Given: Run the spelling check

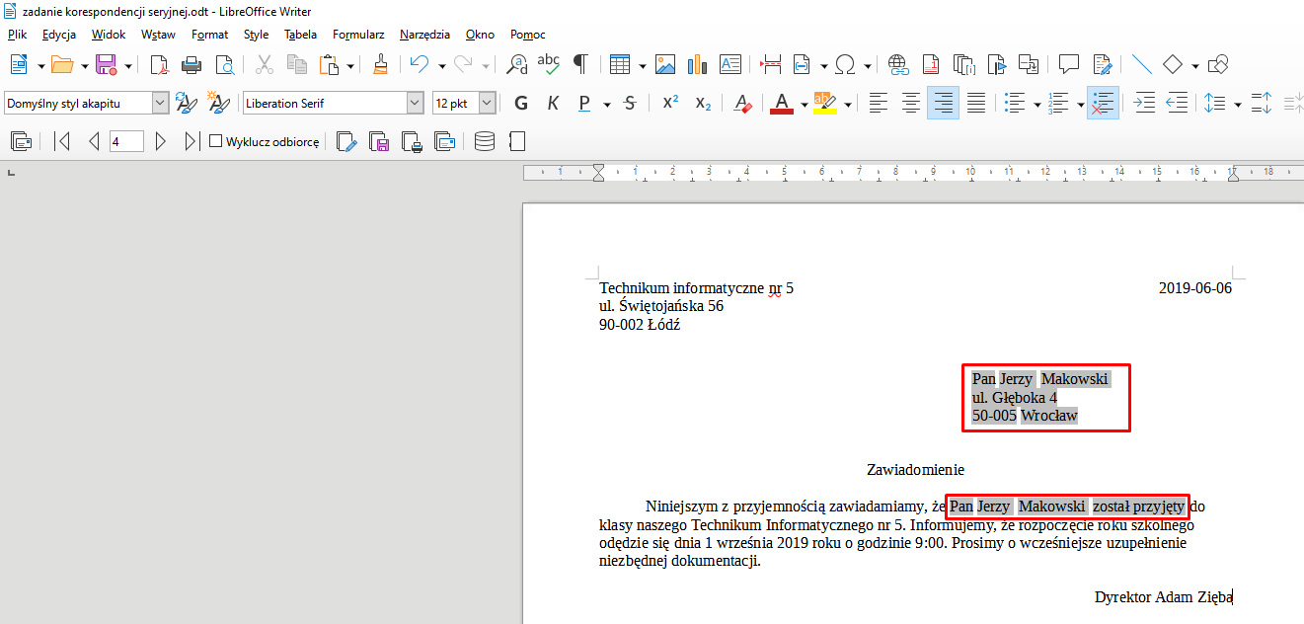Looking at the screenshot, I should coord(549,65).
